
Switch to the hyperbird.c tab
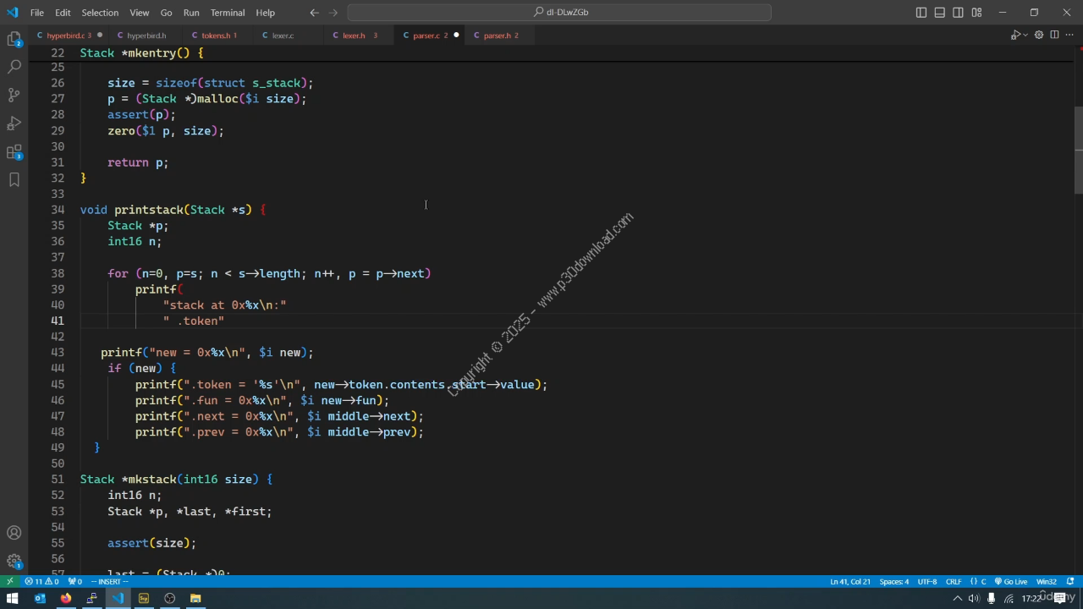(x=69, y=36)
